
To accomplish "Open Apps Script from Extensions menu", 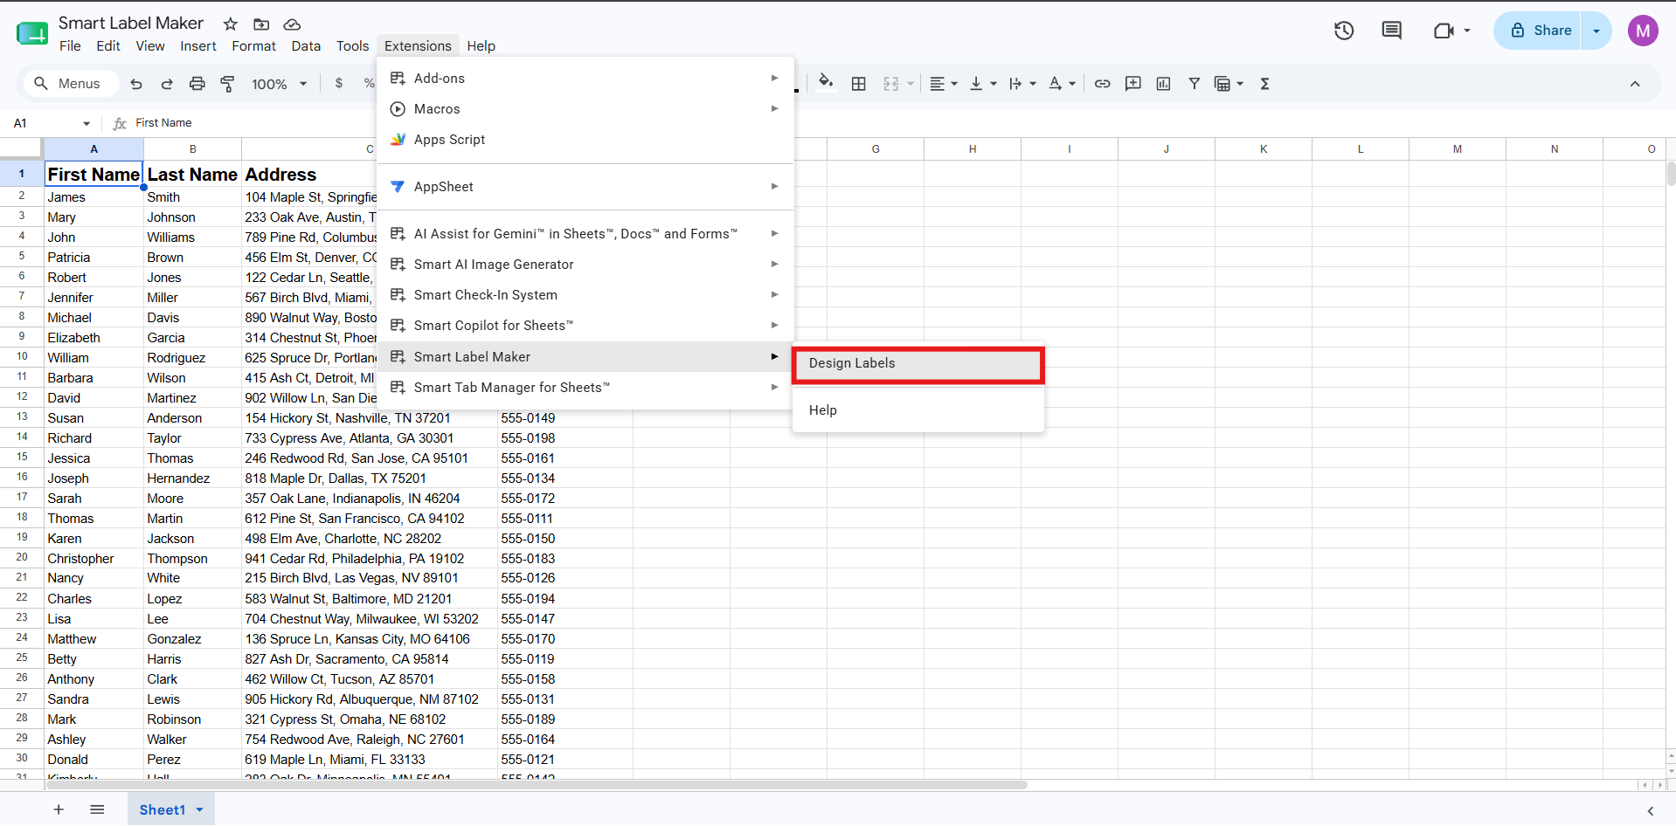I will point(585,140).
